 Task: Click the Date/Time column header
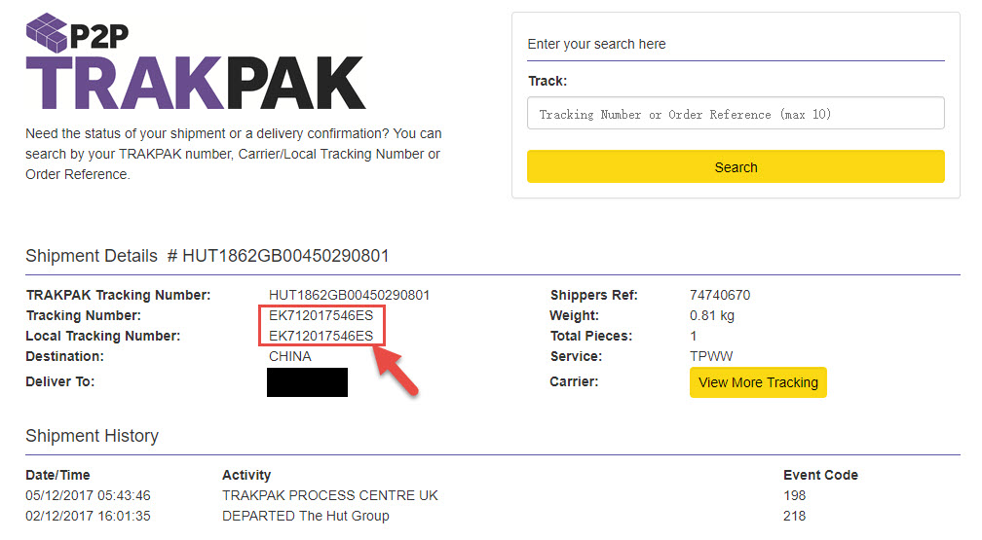57,475
